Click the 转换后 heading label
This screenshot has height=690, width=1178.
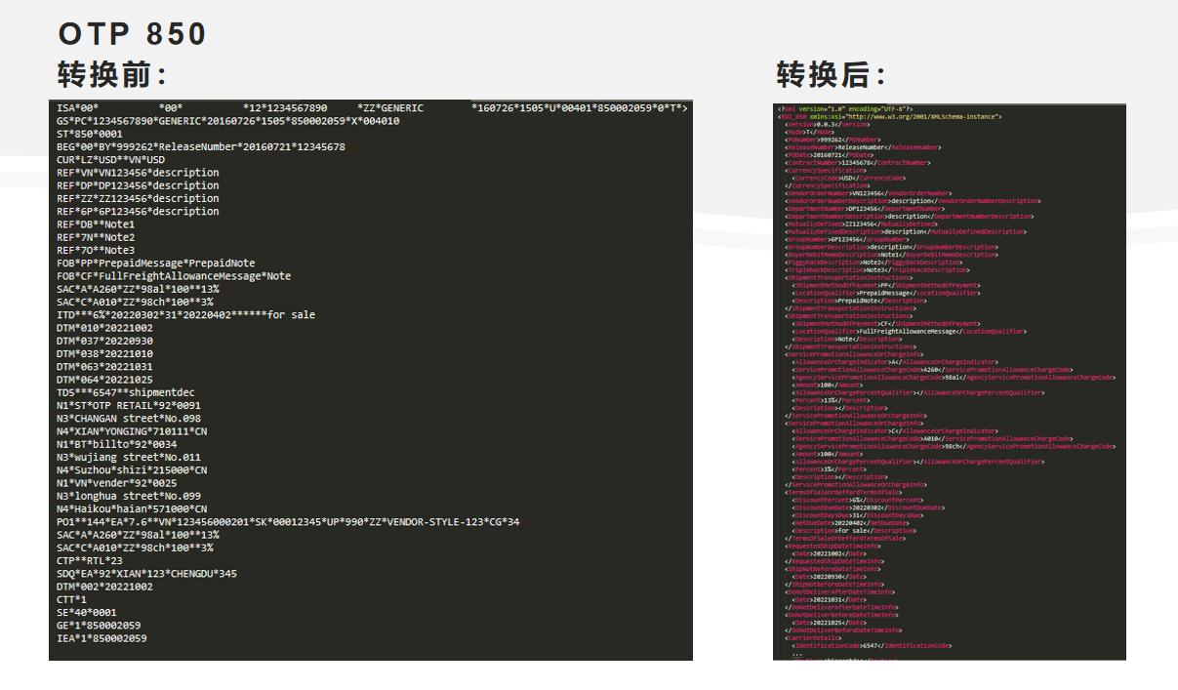pyautogui.click(x=831, y=74)
